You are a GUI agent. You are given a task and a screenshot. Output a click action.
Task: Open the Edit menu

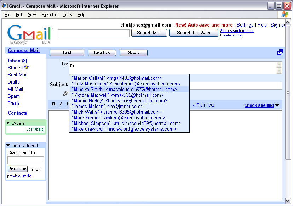[19, 15]
